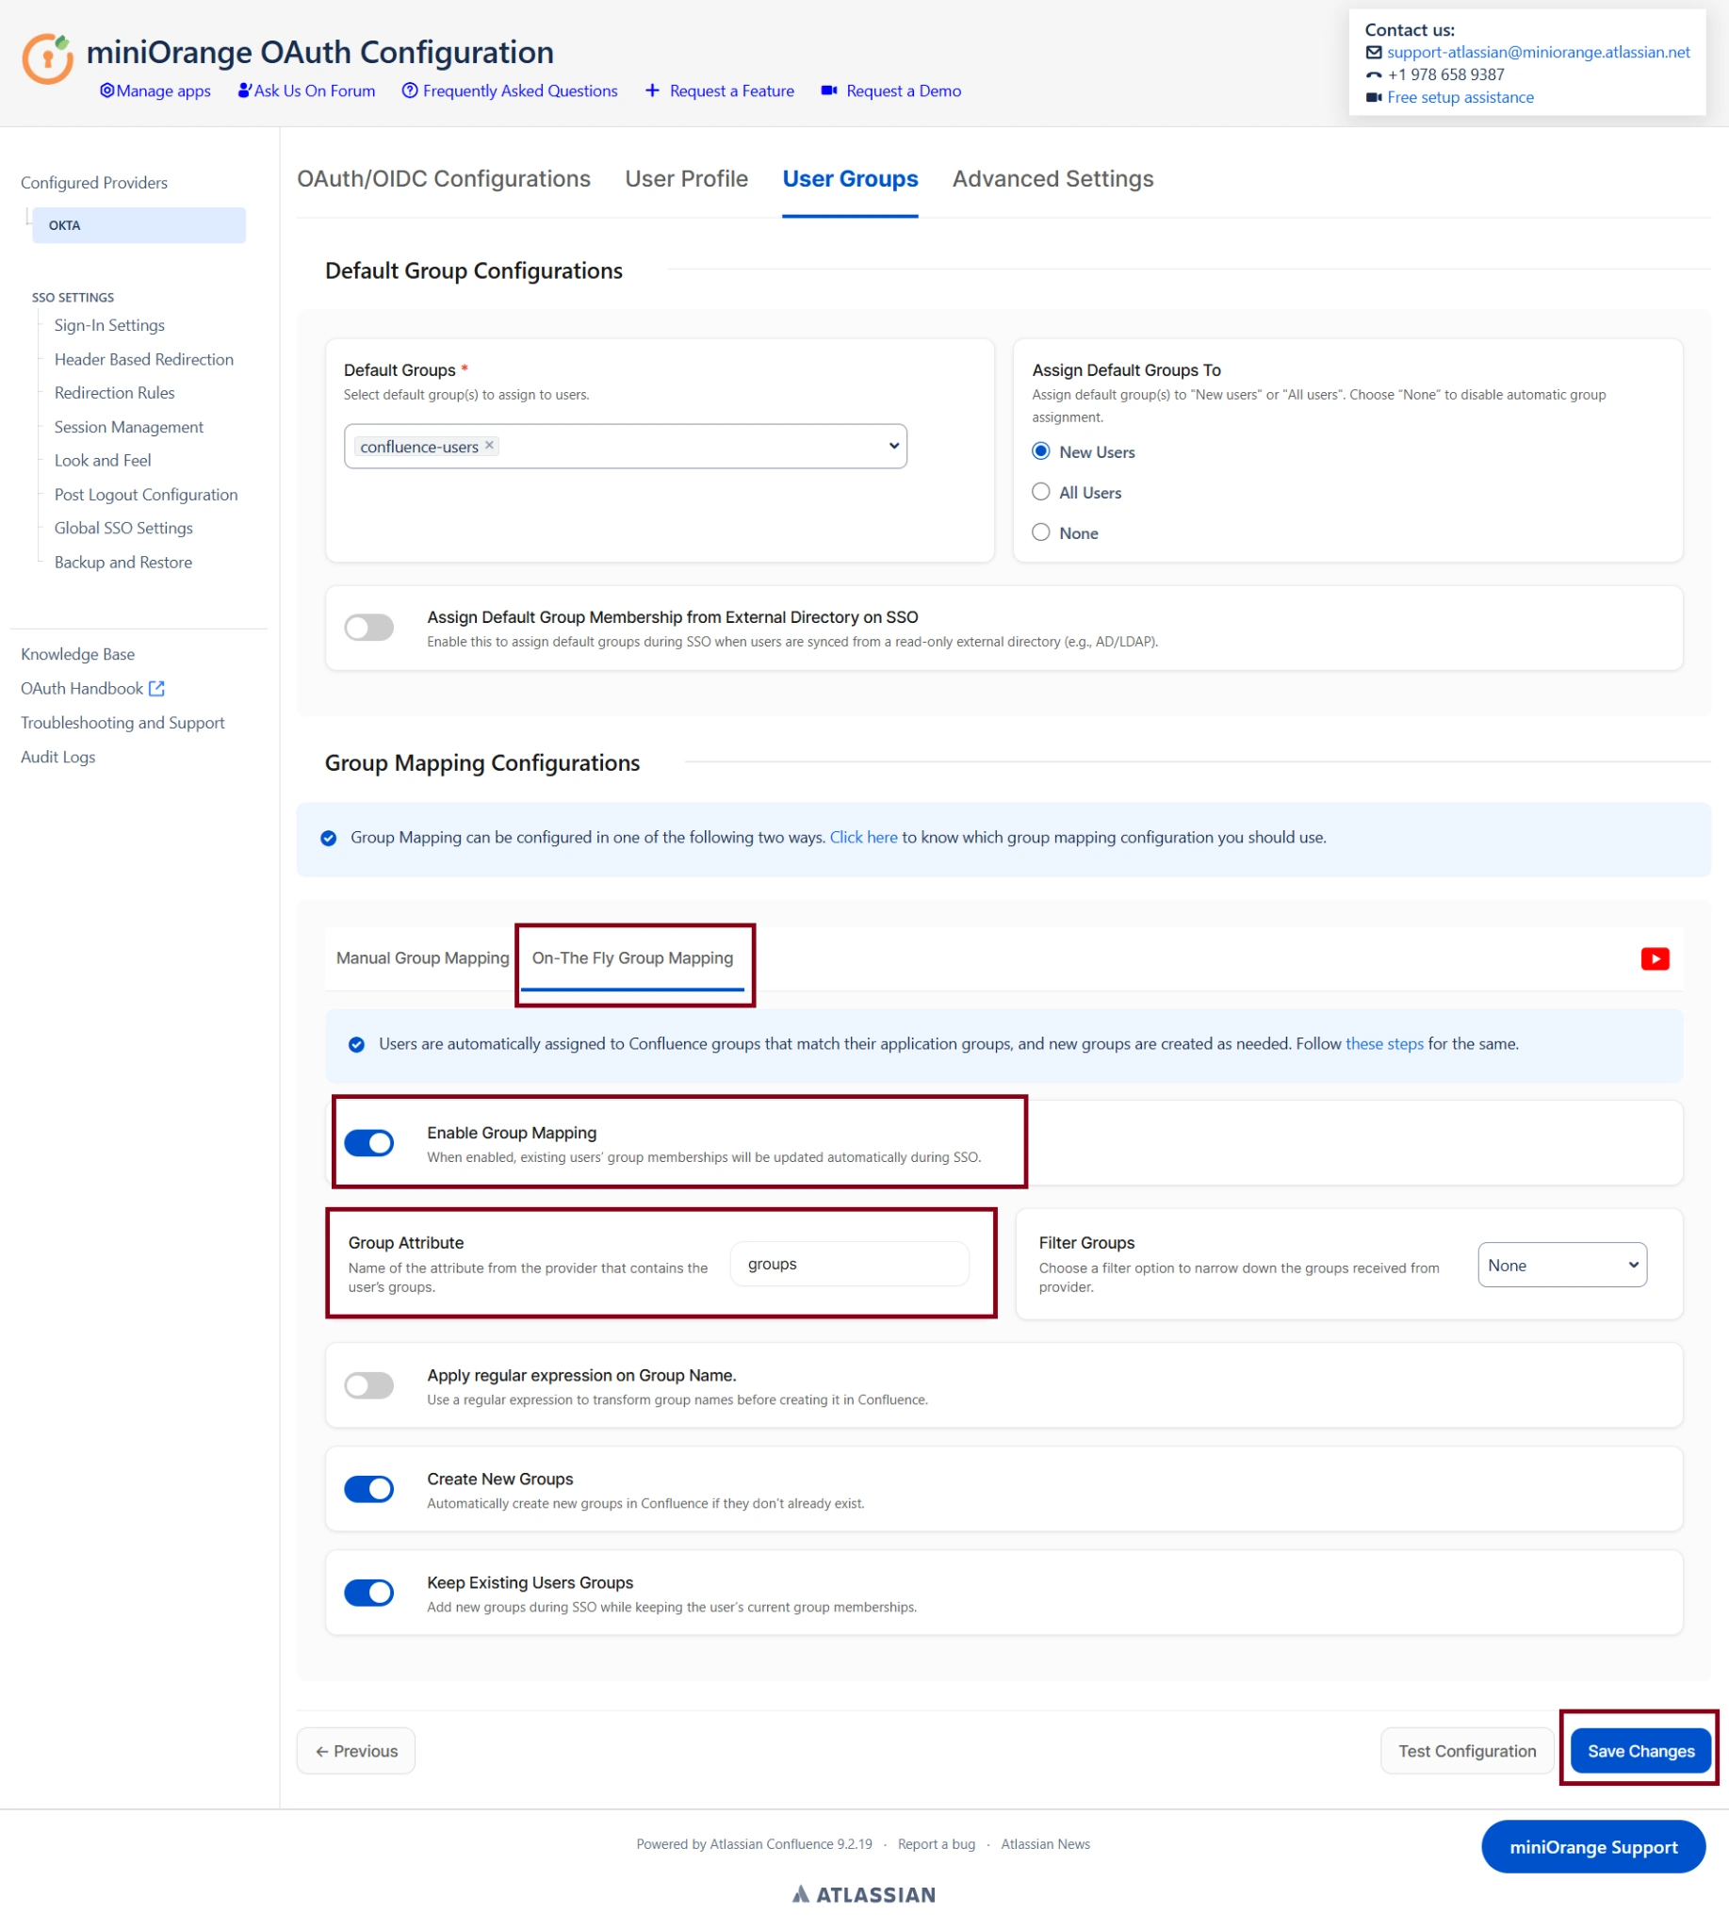Click the 'Click here' group mapping link

[x=863, y=837]
